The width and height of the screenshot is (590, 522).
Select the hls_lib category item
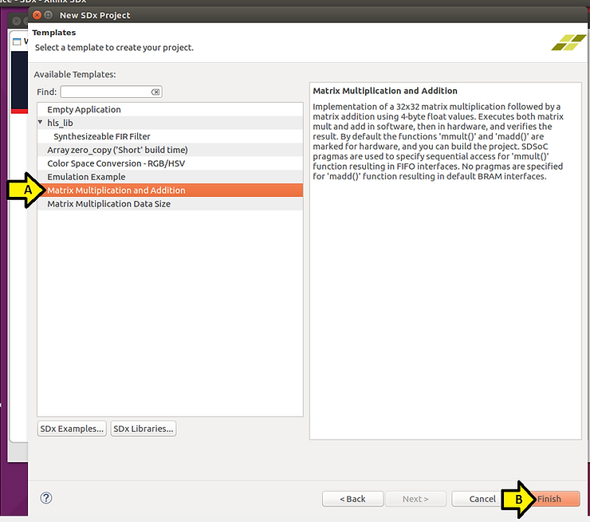click(60, 123)
